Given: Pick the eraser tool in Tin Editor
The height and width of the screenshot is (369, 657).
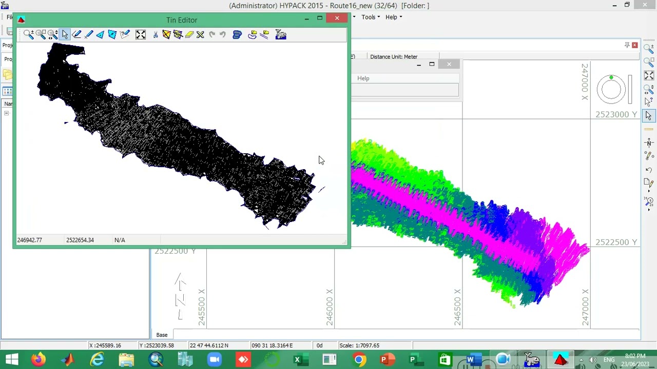Looking at the screenshot, I should (x=189, y=34).
